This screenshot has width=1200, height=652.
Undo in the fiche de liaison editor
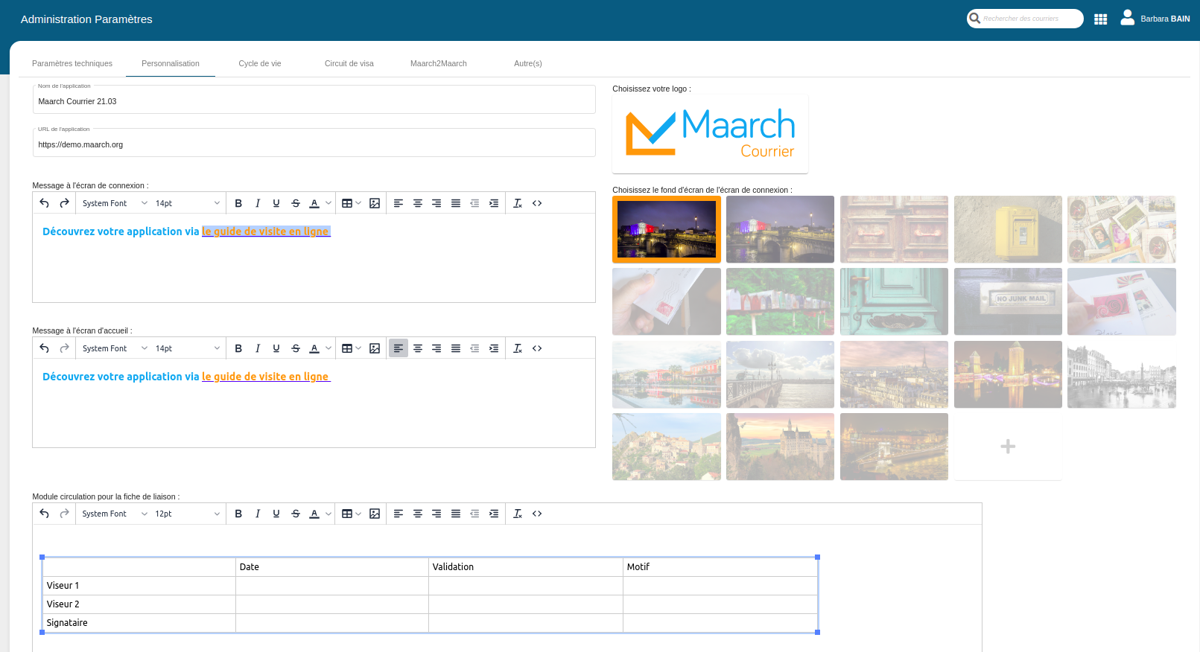(x=45, y=514)
